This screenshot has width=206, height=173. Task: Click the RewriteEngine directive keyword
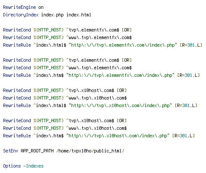tap(19, 7)
